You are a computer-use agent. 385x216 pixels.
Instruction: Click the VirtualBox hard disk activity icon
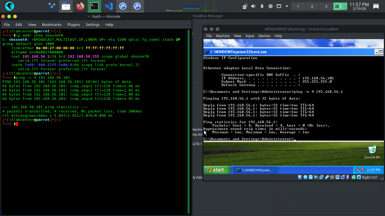point(300,177)
